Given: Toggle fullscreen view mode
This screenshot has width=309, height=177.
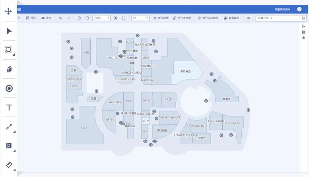Looking at the screenshot, I should click(x=124, y=18).
